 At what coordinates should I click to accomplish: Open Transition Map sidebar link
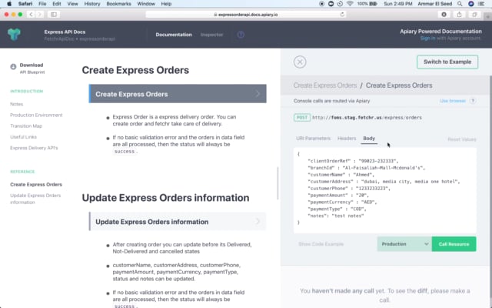(x=26, y=126)
